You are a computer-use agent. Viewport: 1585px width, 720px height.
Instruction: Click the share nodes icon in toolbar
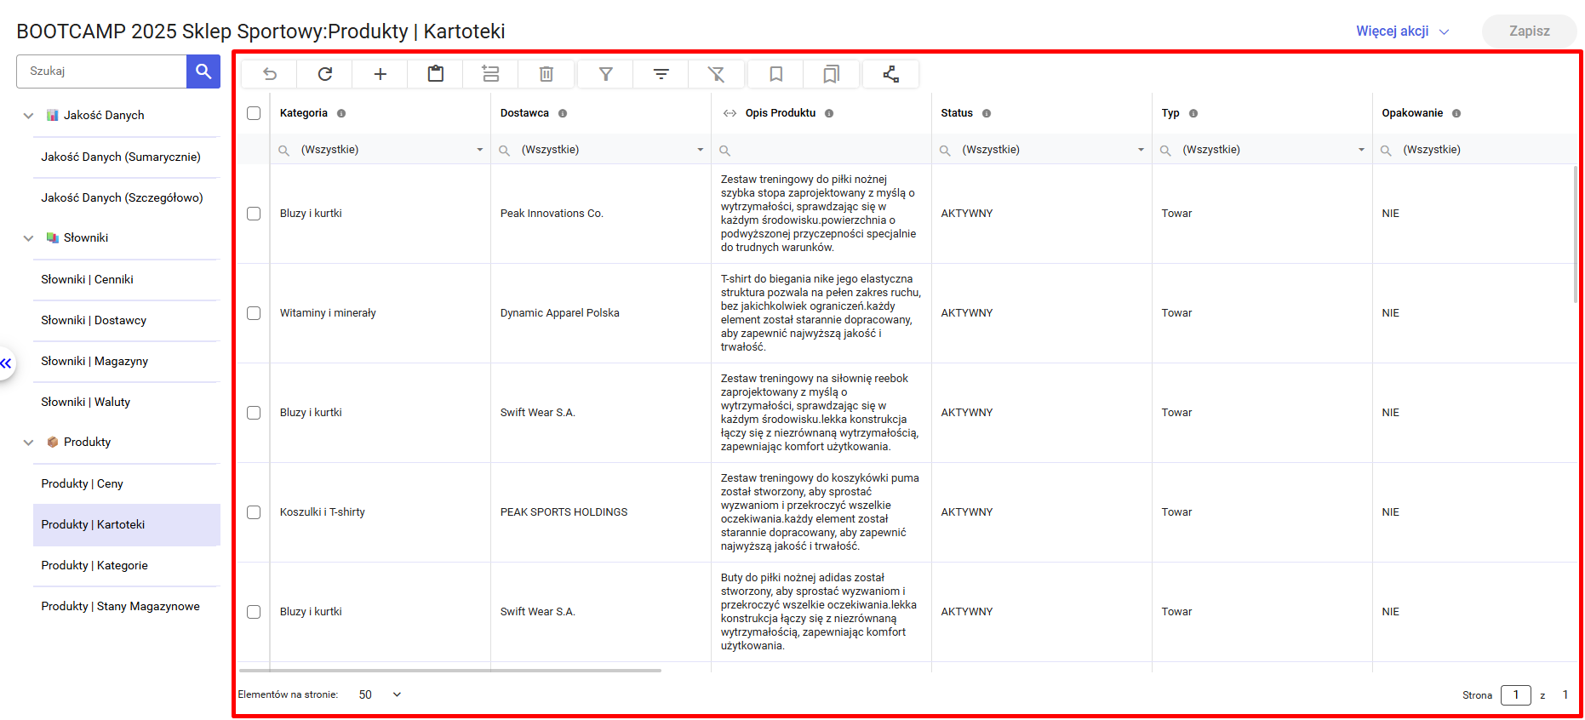(x=891, y=74)
